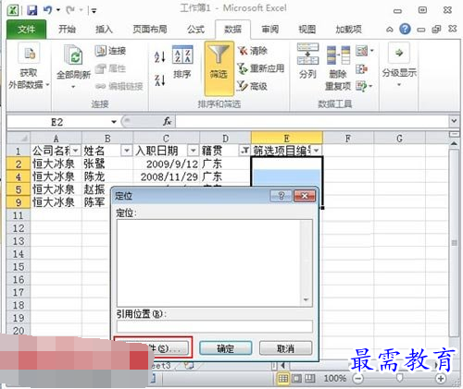Image resolution: width=463 pixels, height=389 pixels.
Task: Click the vertical scrollbar thumb
Action: point(454,243)
